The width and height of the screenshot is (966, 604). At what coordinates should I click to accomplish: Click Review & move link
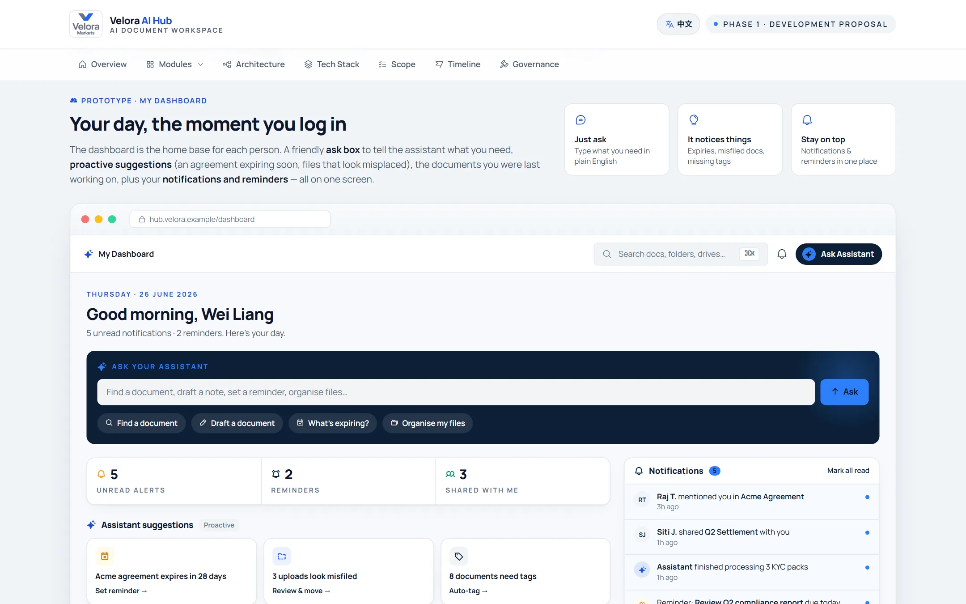pos(301,591)
